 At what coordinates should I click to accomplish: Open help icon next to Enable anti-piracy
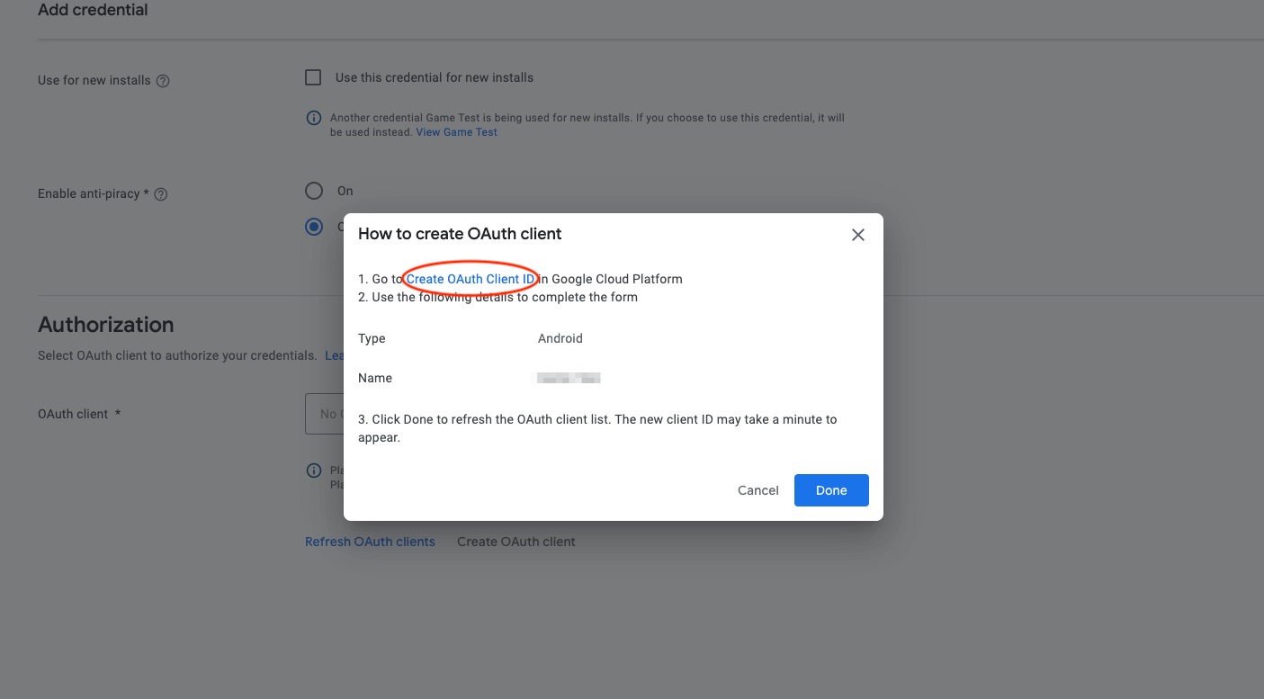point(161,194)
